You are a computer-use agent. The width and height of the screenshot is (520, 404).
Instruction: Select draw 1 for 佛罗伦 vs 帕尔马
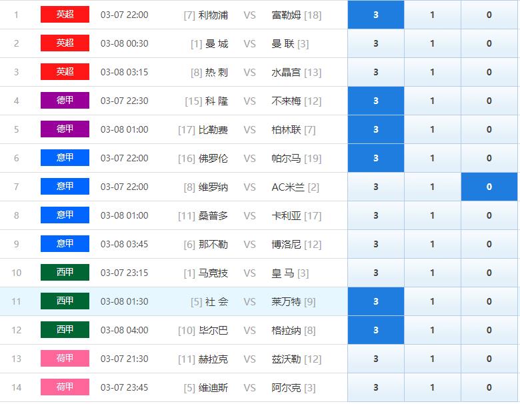pos(433,158)
